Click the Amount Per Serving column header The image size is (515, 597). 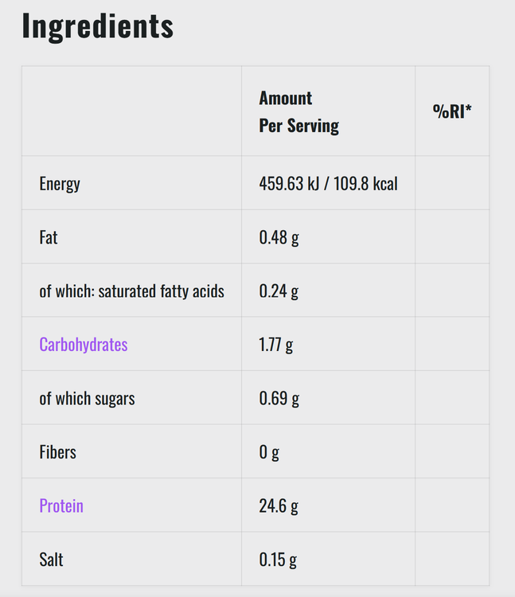click(298, 111)
